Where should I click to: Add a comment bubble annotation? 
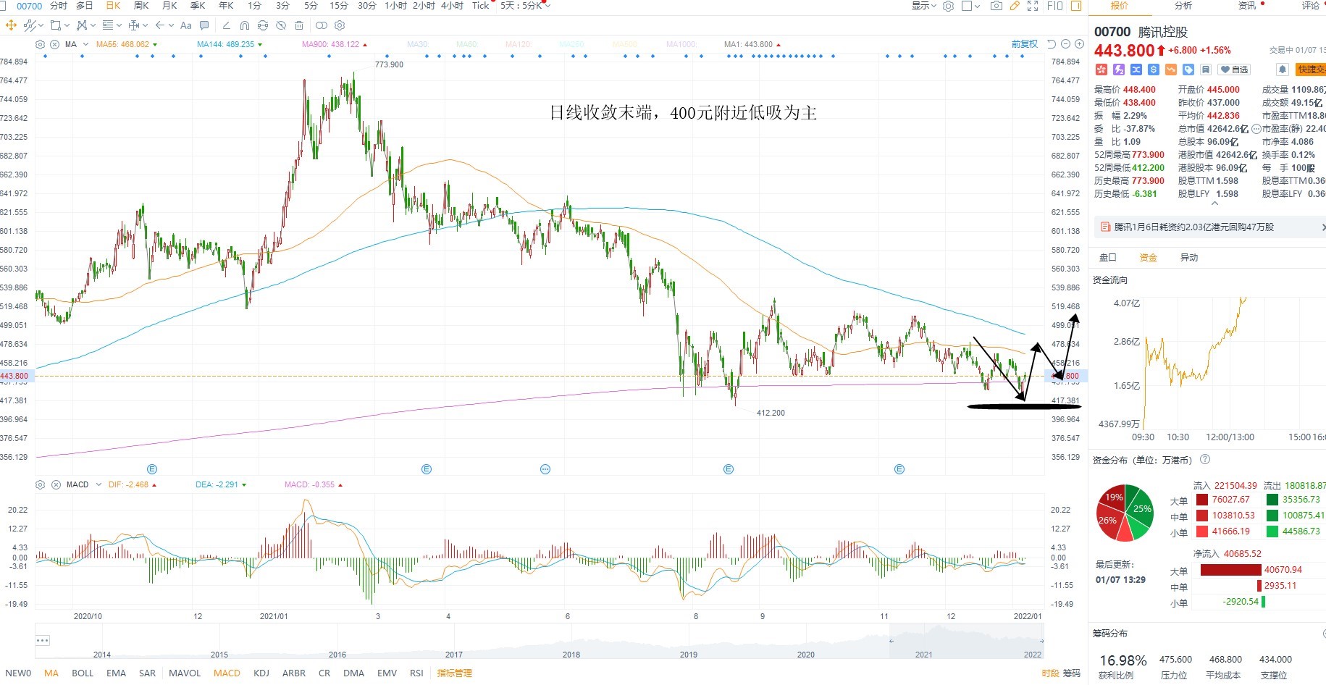pyautogui.click(x=204, y=25)
